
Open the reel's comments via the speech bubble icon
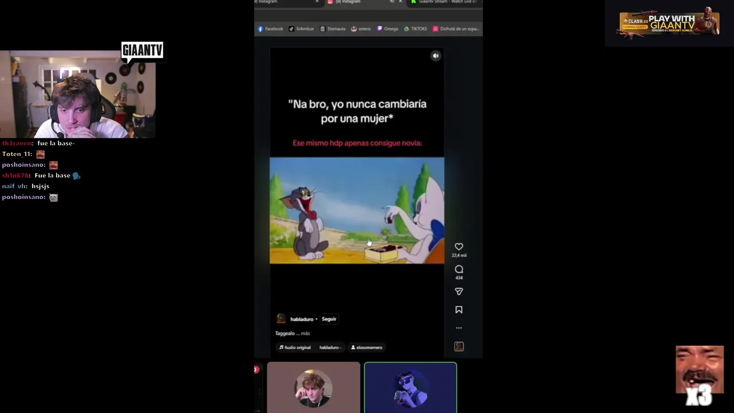(459, 269)
